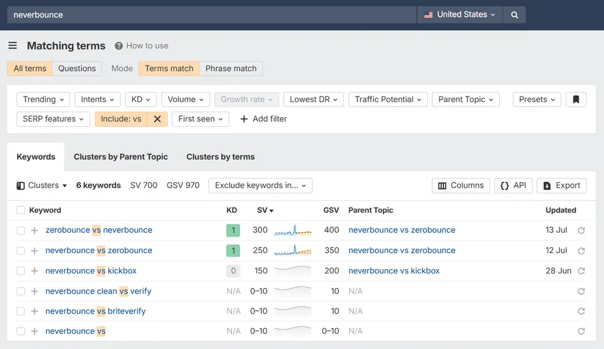Refresh the row updated 12 Jul

coord(581,251)
